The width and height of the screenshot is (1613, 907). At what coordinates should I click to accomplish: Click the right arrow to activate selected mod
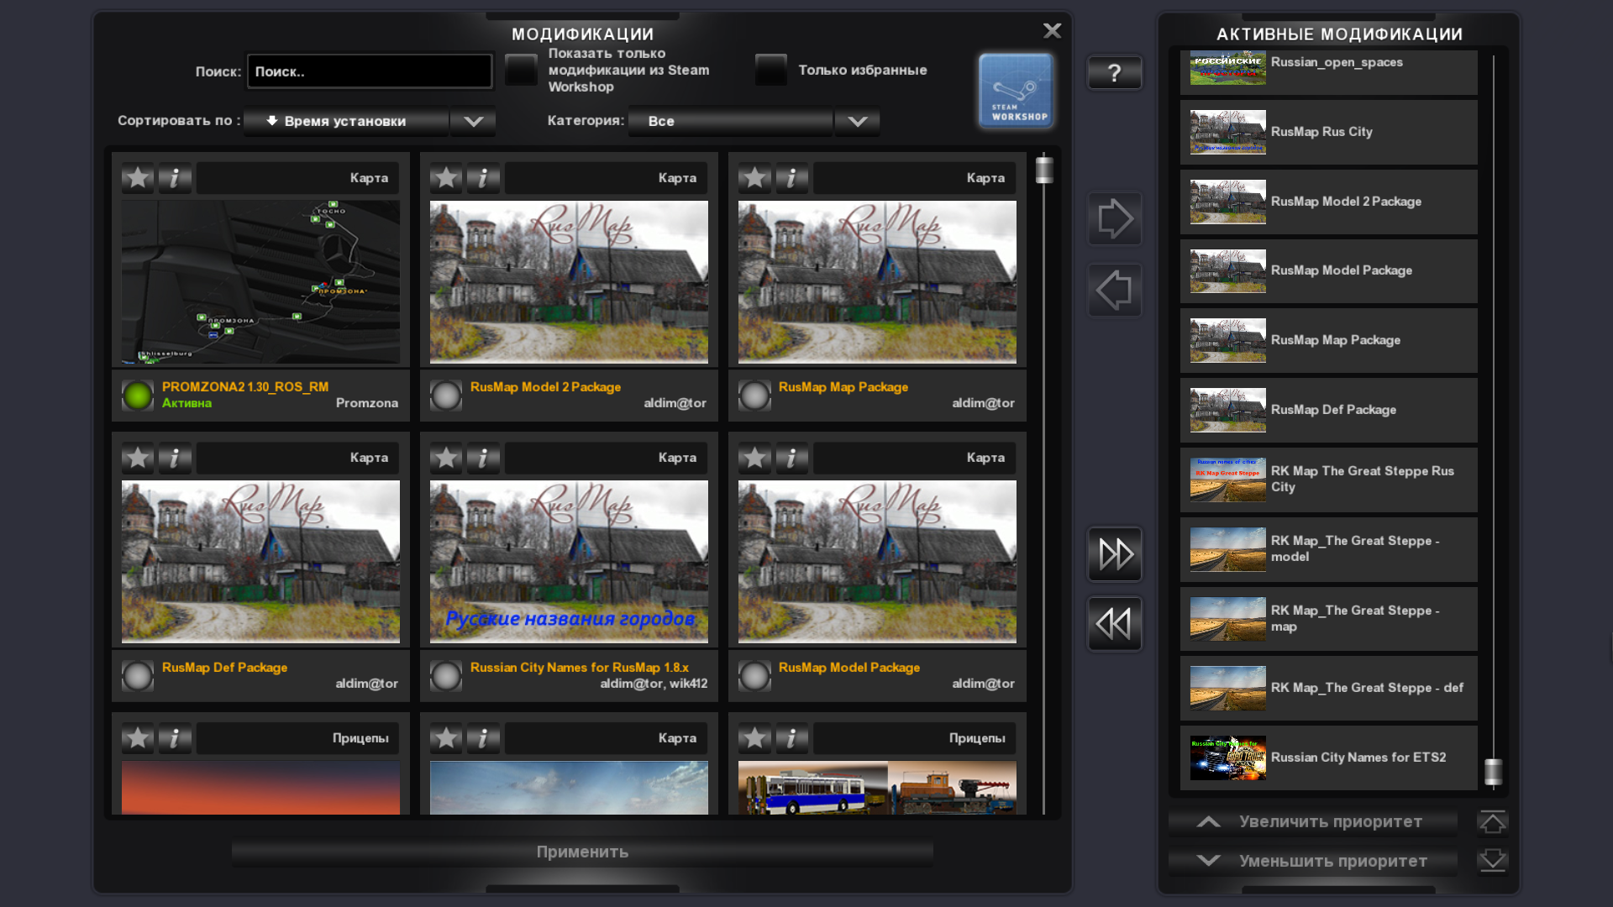(x=1115, y=219)
